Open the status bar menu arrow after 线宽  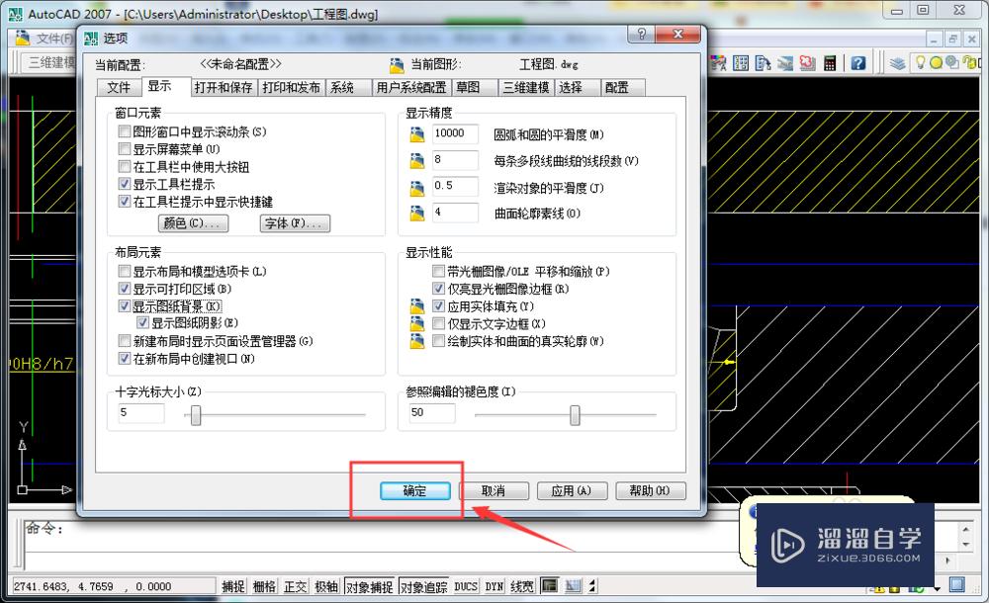(592, 586)
